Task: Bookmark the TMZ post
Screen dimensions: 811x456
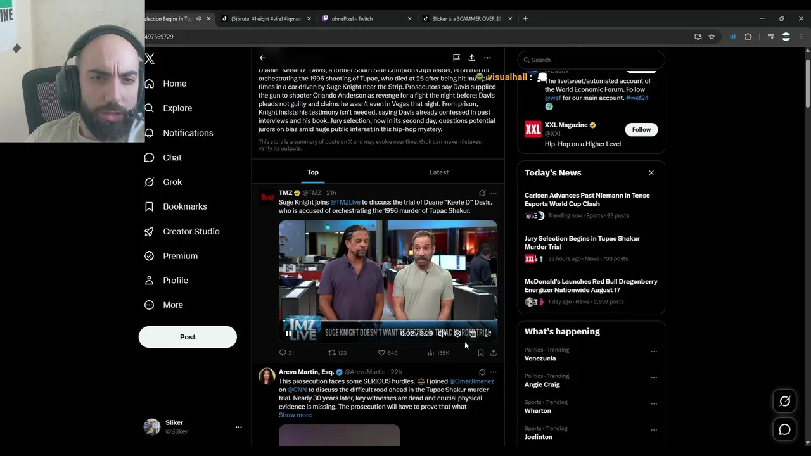Action: click(x=481, y=353)
